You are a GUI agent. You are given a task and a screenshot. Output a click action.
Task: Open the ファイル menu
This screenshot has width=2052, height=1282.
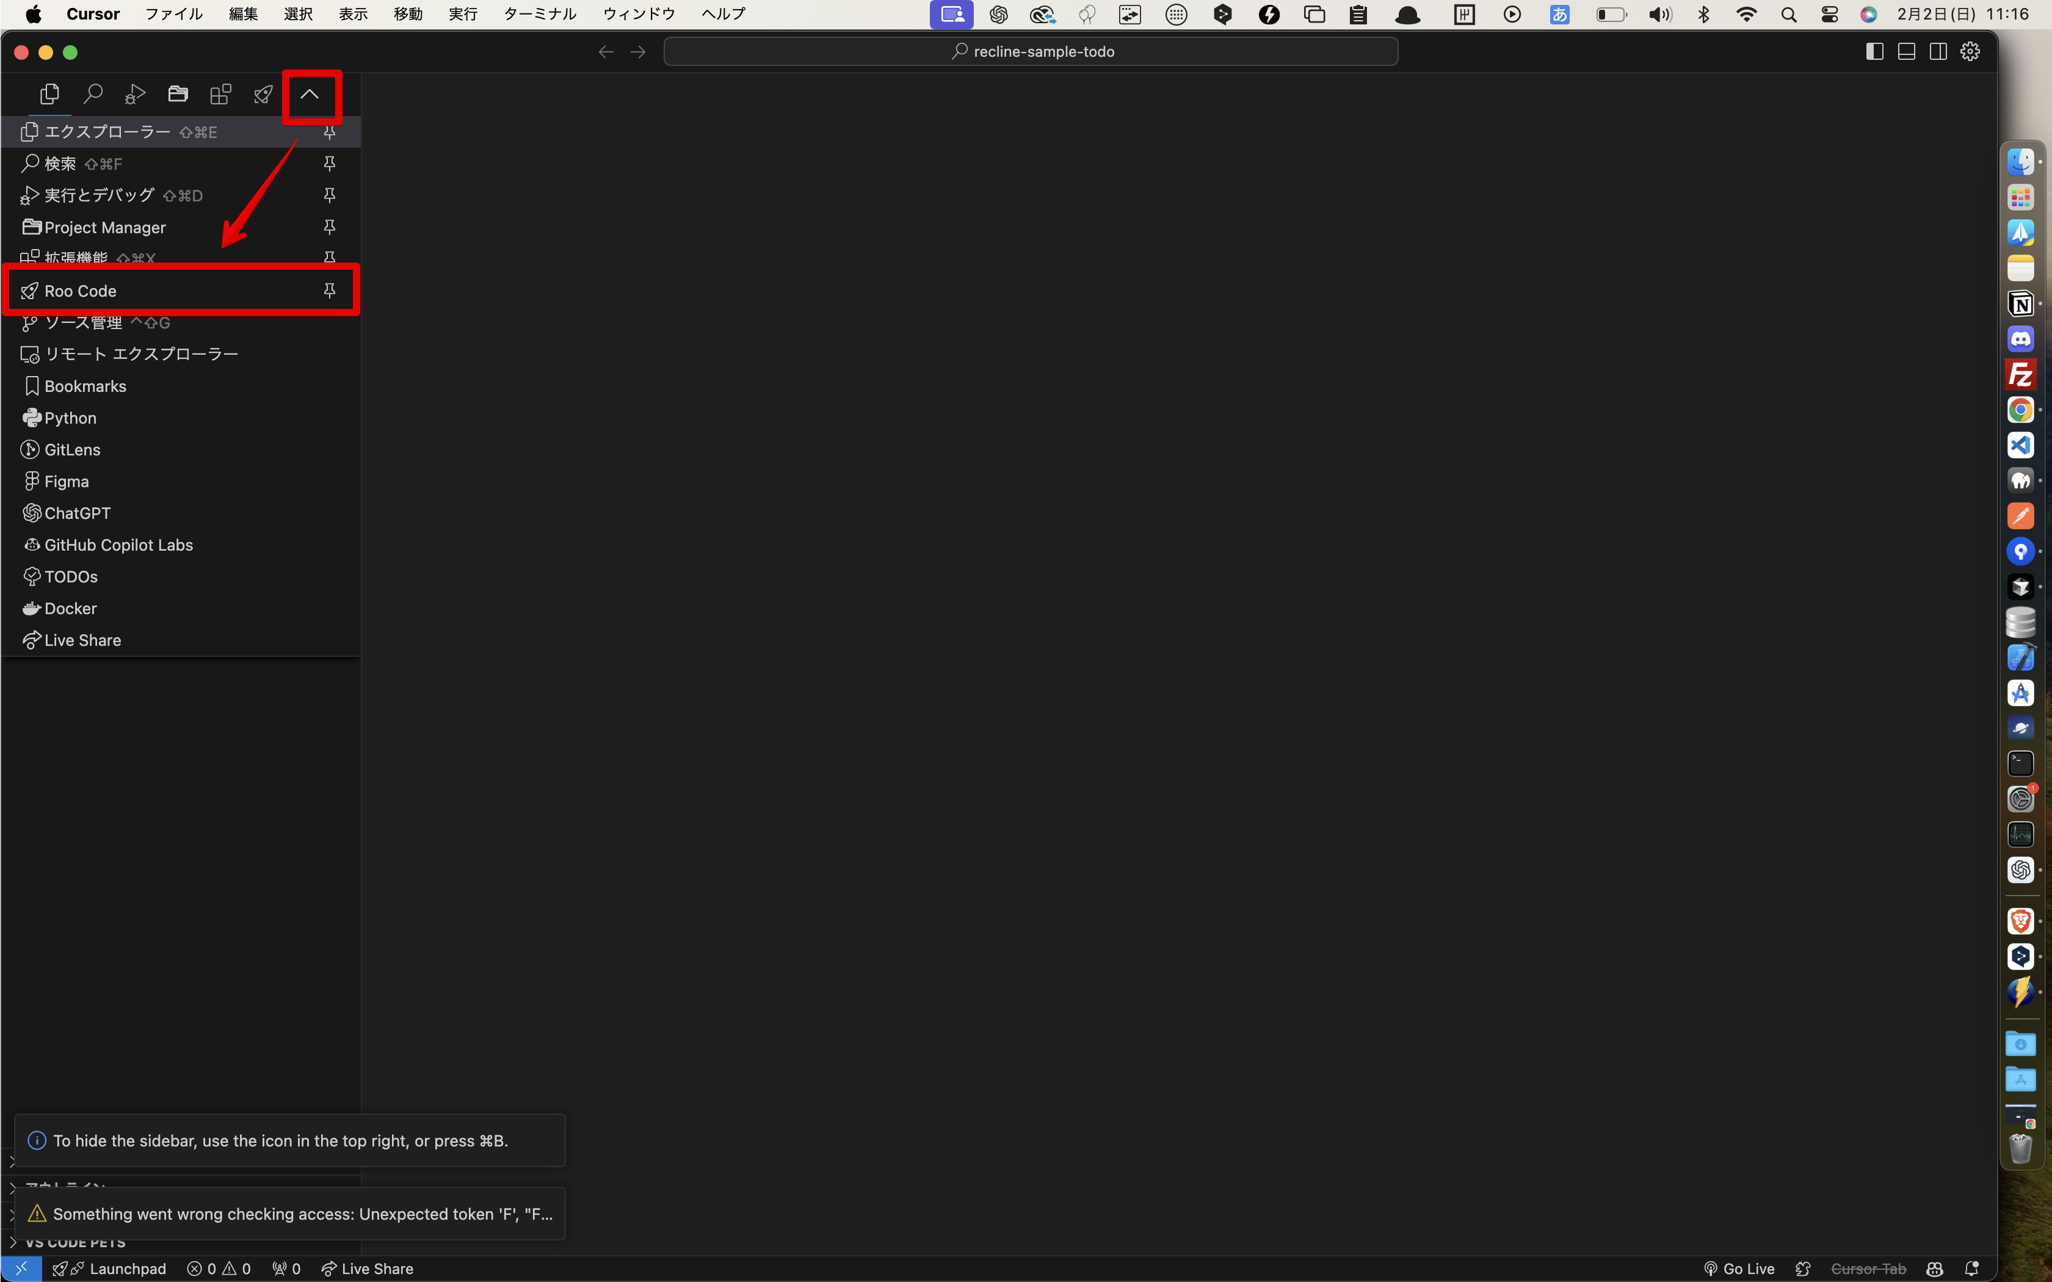(174, 13)
